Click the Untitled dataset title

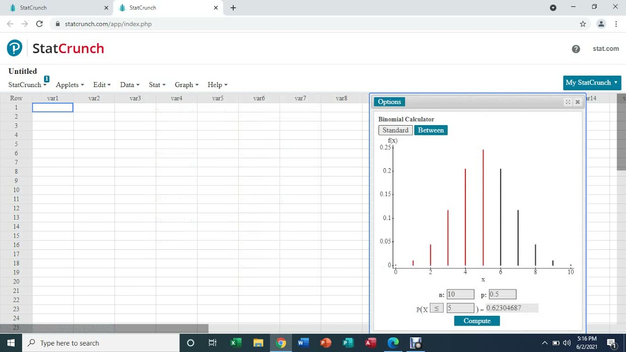coord(22,71)
